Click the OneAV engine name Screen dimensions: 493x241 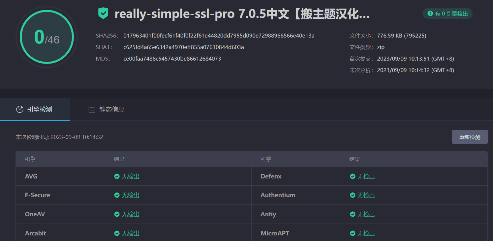[35, 214]
